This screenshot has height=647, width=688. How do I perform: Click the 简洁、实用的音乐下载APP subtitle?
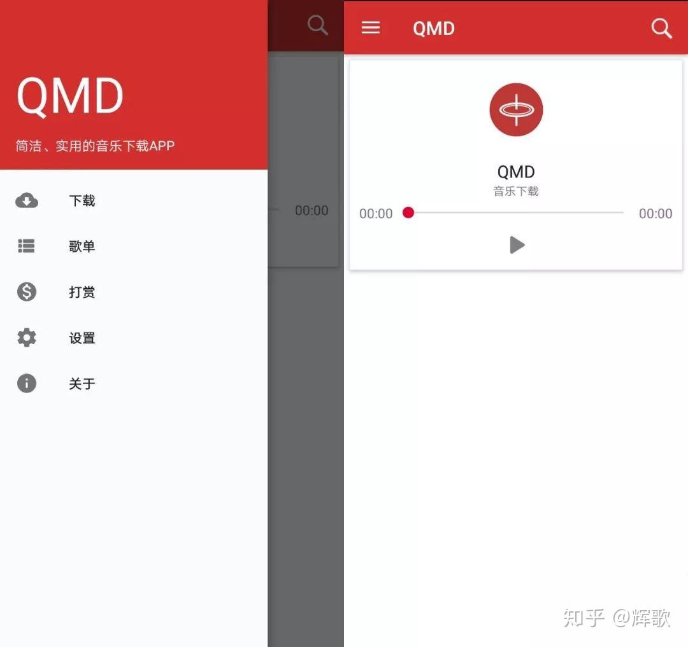[x=95, y=146]
